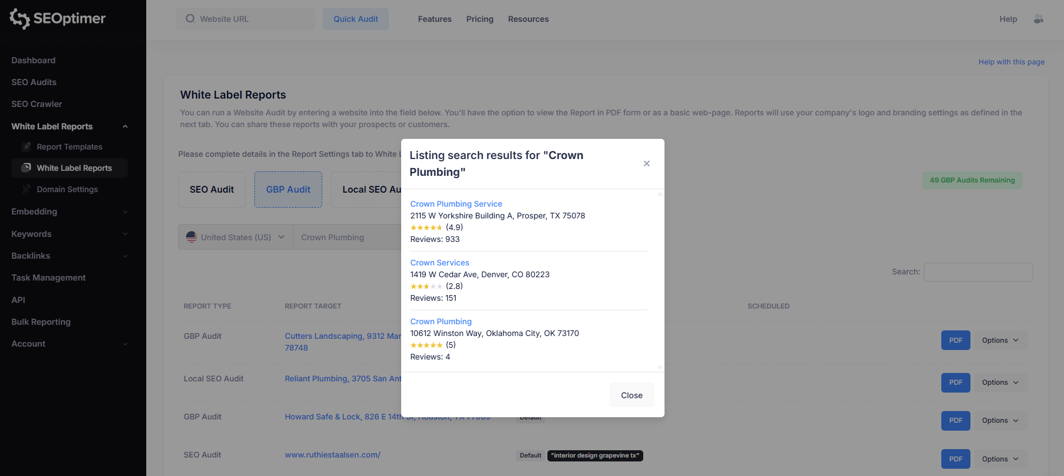Click the search magnifier in Website URL box
This screenshot has height=476, width=1064.
pyautogui.click(x=191, y=18)
